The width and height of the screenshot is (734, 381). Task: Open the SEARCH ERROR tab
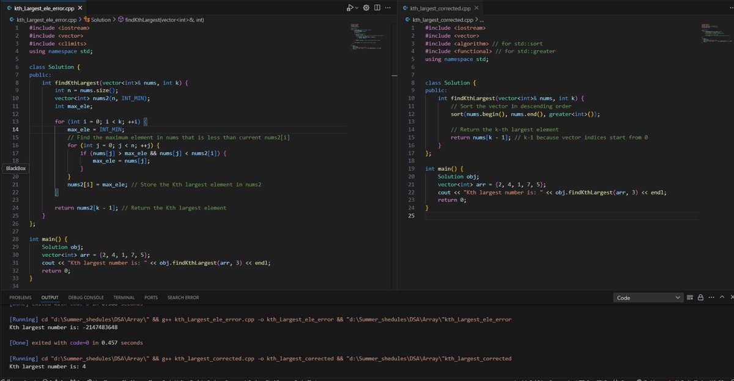tap(183, 297)
